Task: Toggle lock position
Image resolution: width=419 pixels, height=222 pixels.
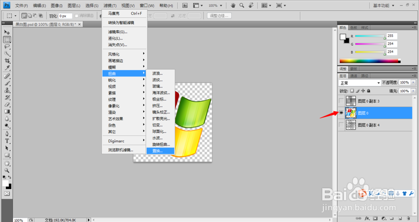Action: click(363, 91)
